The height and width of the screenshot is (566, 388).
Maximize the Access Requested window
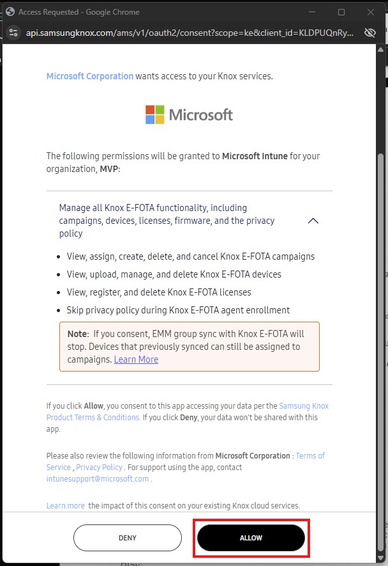pos(341,12)
